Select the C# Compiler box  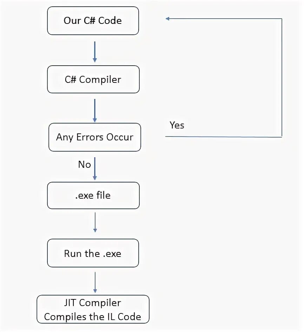[x=93, y=80]
